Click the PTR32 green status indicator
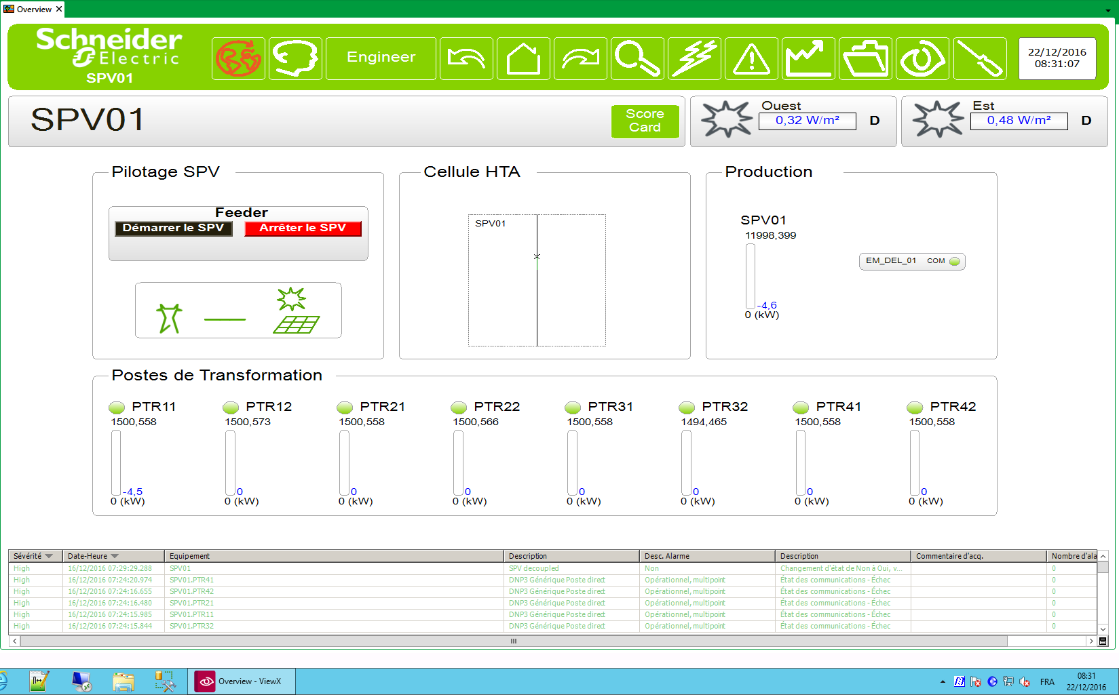The image size is (1119, 695). (687, 408)
